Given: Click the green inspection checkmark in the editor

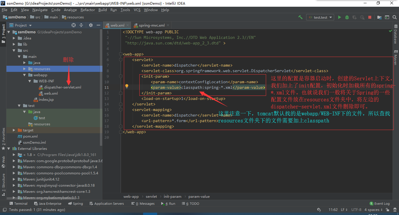Looking at the screenshot, I should tap(391, 31).
